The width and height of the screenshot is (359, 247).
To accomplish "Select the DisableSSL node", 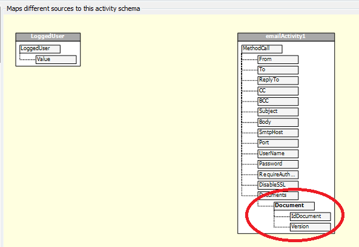I will (x=278, y=185).
